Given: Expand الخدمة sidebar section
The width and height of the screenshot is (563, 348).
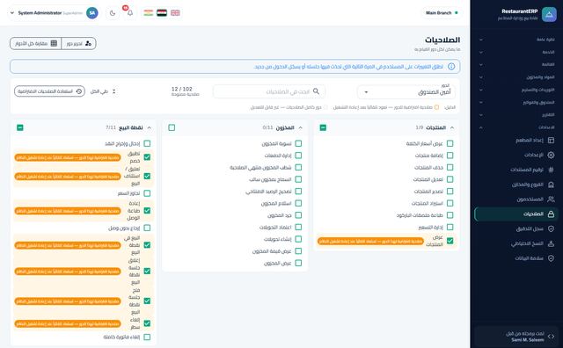Looking at the screenshot, I should tap(516, 52).
